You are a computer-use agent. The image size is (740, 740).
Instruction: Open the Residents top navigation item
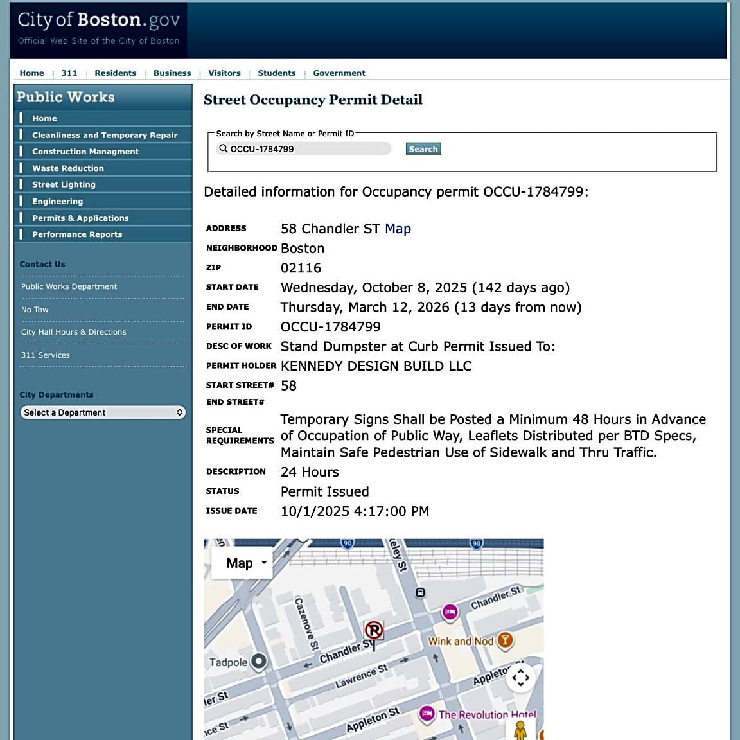115,73
